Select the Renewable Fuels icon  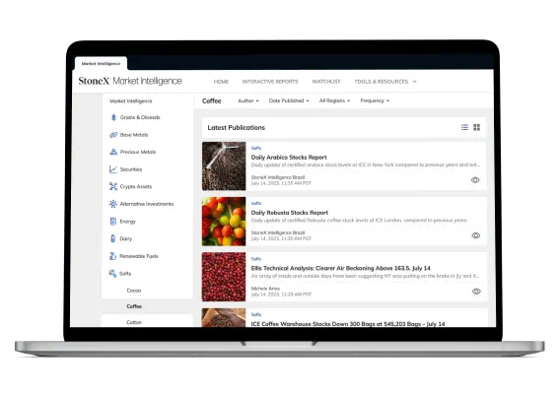(112, 256)
